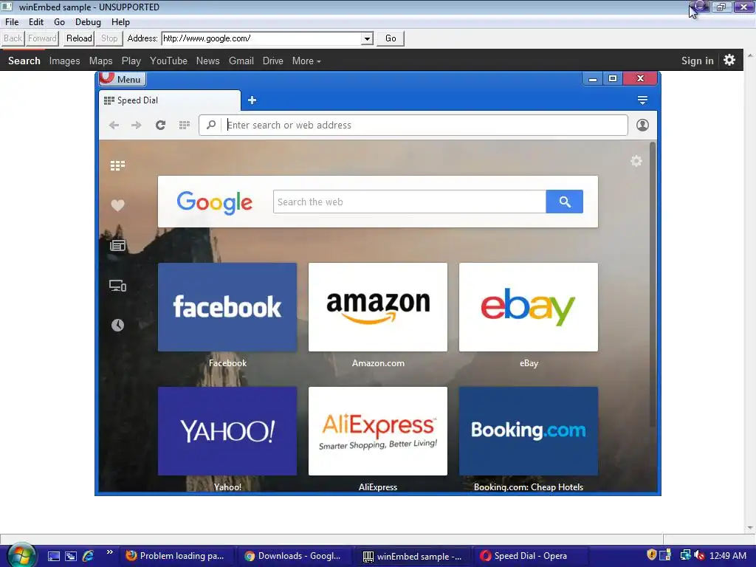Open the Amazon.com speed dial tile
The height and width of the screenshot is (567, 756).
click(x=378, y=307)
